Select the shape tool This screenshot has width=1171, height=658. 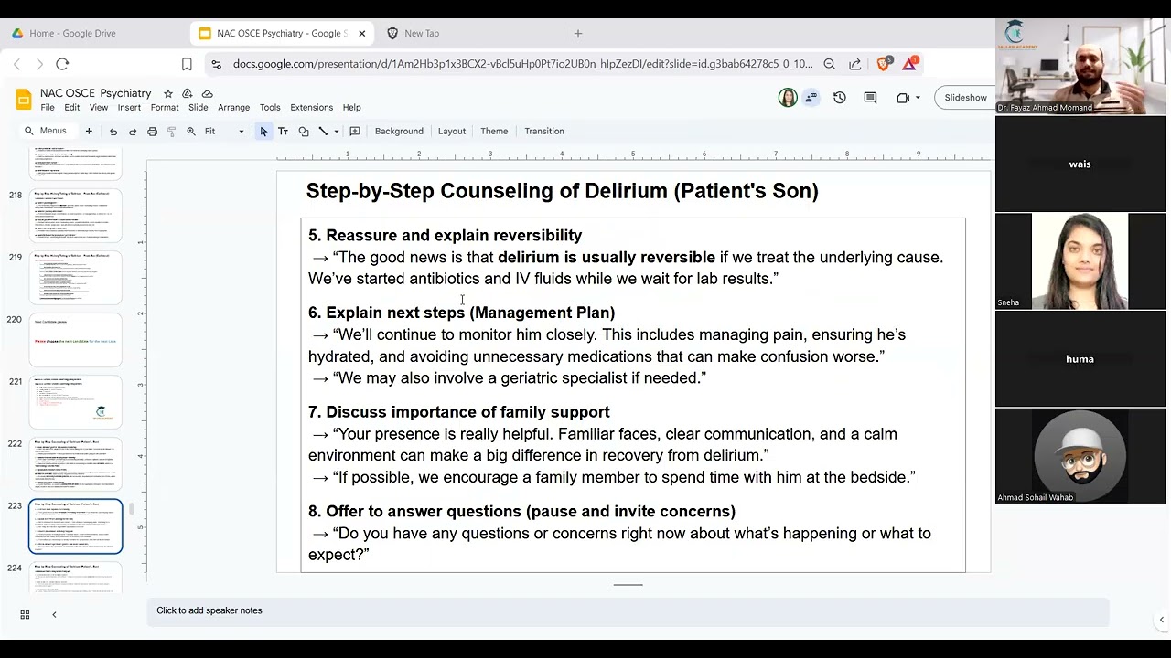coord(304,132)
